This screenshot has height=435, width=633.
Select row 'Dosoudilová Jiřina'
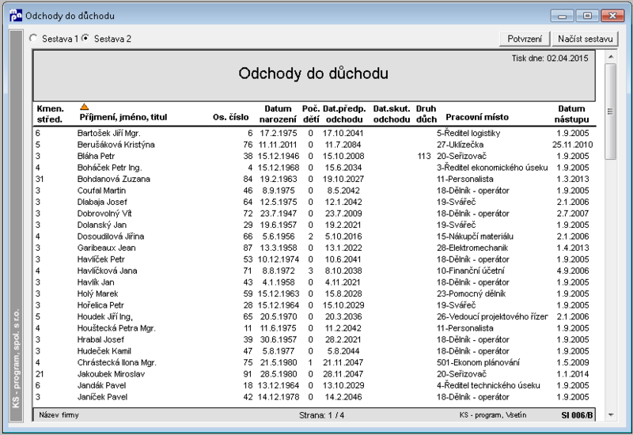pos(314,236)
